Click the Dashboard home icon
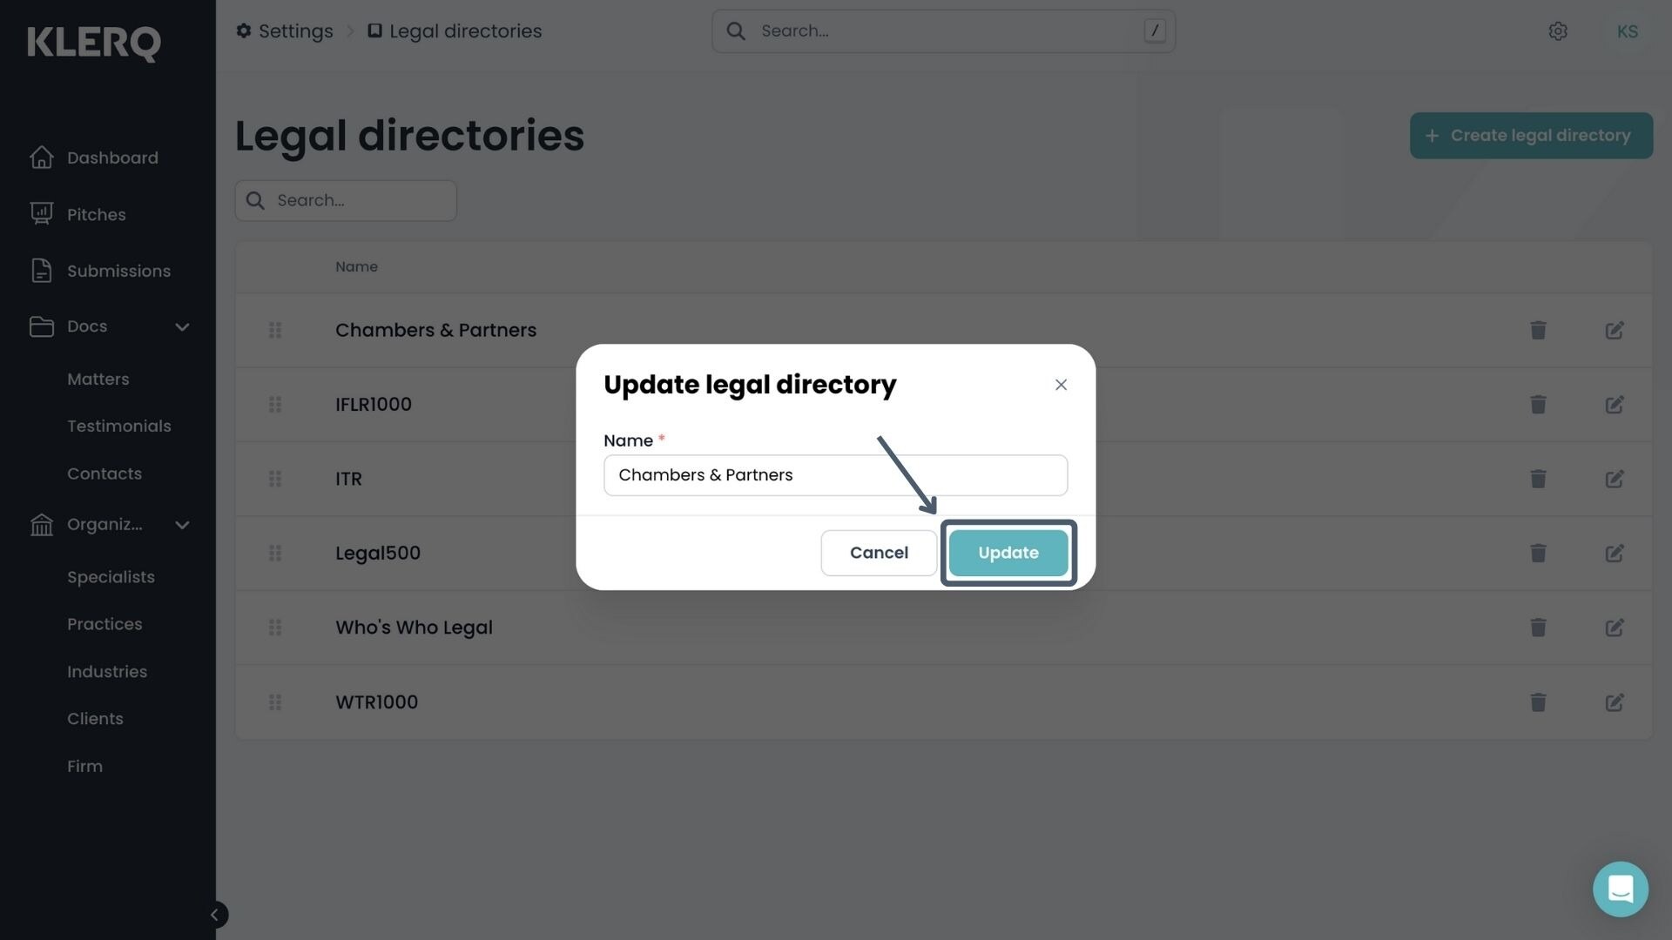This screenshot has height=940, width=1672. click(41, 157)
